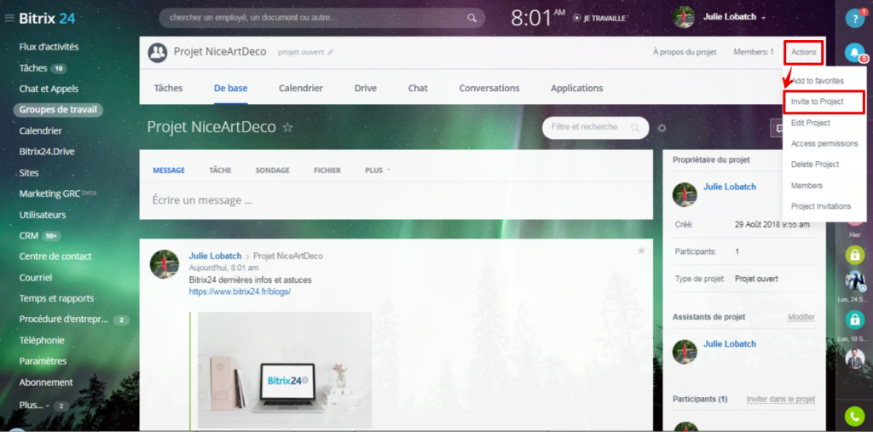
Task: Select the SONDAGE post type
Action: (272, 170)
